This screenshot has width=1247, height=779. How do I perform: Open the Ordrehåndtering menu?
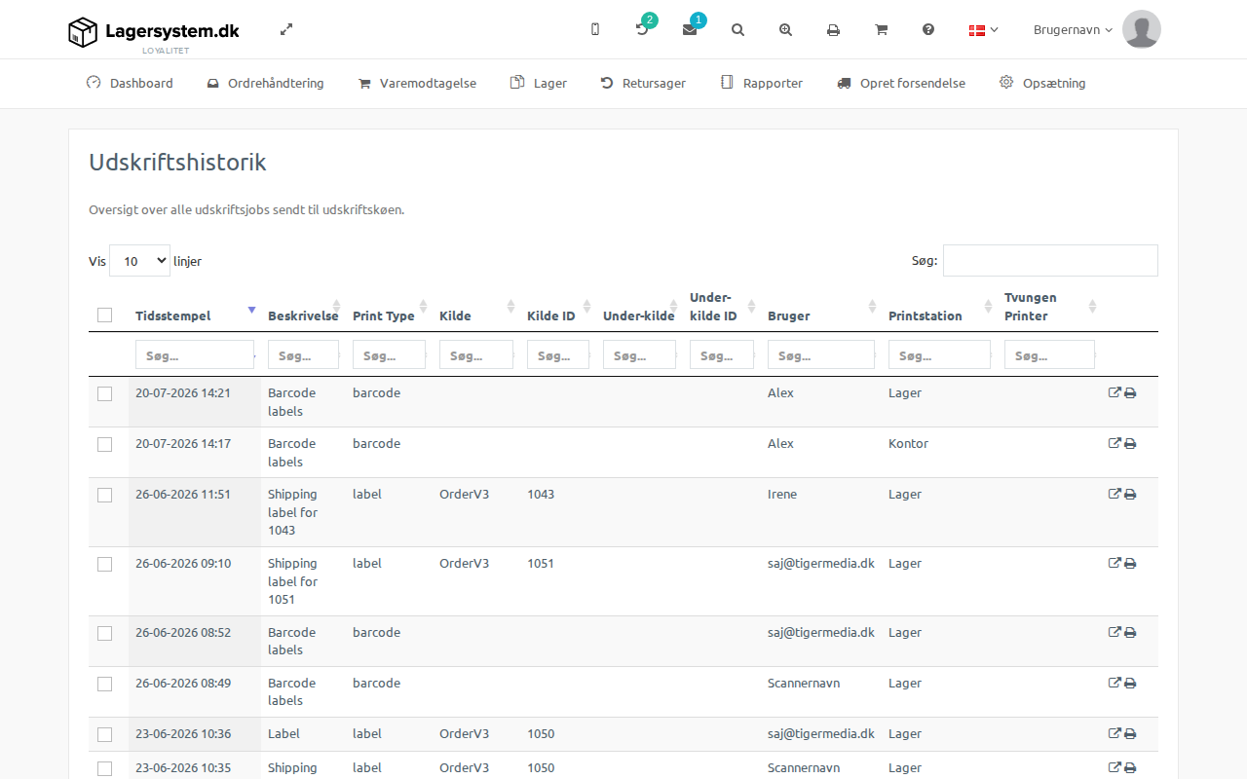[x=265, y=84]
